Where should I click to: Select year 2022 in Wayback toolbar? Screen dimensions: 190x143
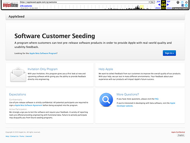coord(158,8)
